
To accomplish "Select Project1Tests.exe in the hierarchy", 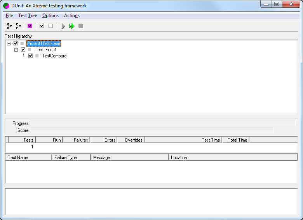I will pos(44,43).
